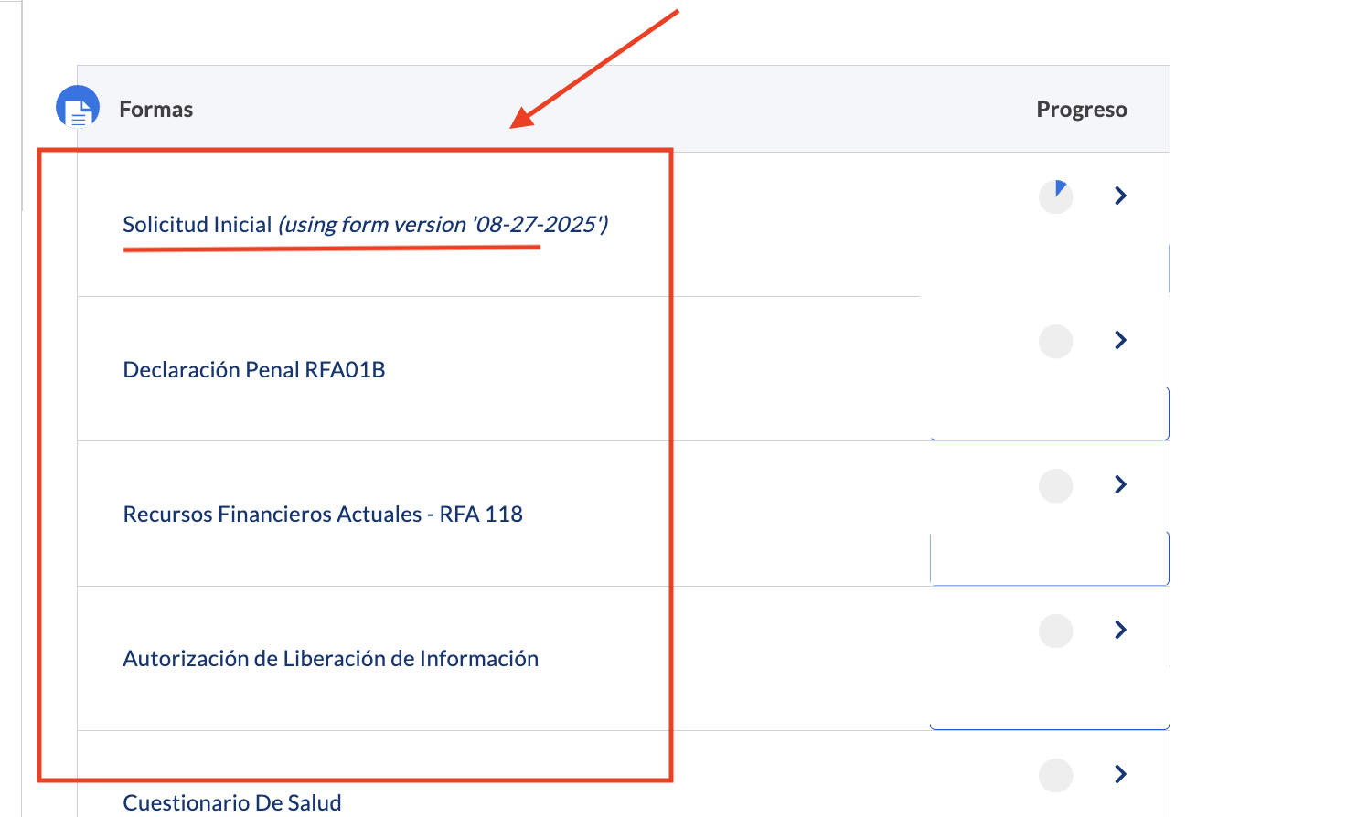Open Recursos Financieros Actuales - RFA 118
The image size is (1357, 817).
[323, 514]
